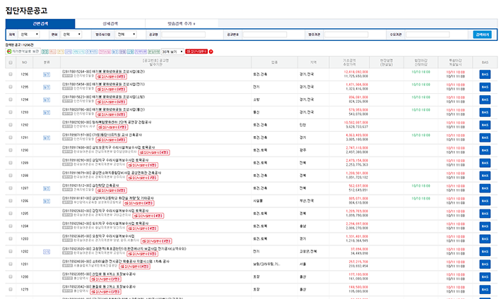
Task: Click the red 집단사설분석 button above table
Action: (x=196, y=51)
